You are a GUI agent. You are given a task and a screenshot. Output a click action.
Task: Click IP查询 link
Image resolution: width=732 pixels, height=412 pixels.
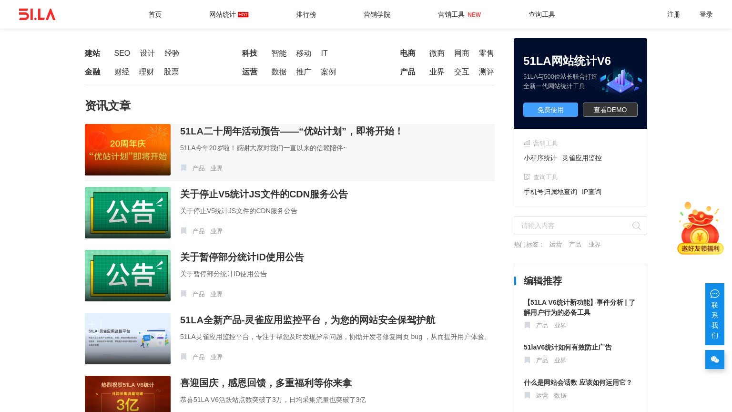point(591,192)
